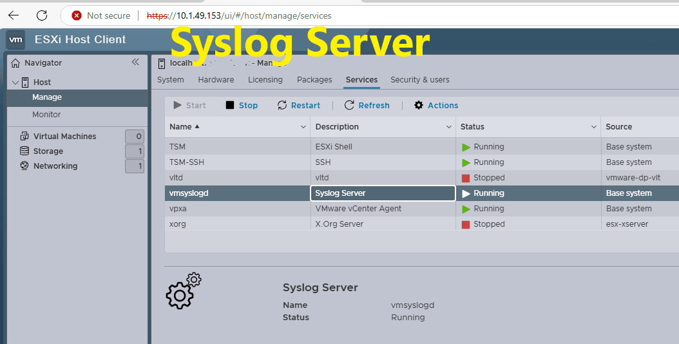Screen dimensions: 679x344
Task: Click the Navigator home icon
Action: pyautogui.click(x=15, y=63)
